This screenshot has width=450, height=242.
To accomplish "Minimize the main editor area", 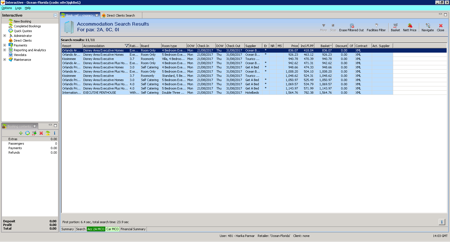I will pyautogui.click(x=440, y=14).
